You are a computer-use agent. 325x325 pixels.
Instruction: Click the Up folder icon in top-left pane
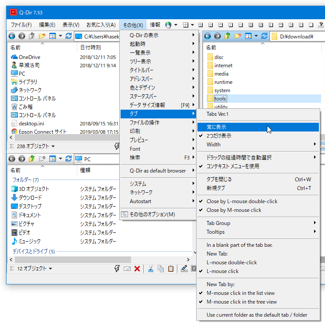(32, 36)
